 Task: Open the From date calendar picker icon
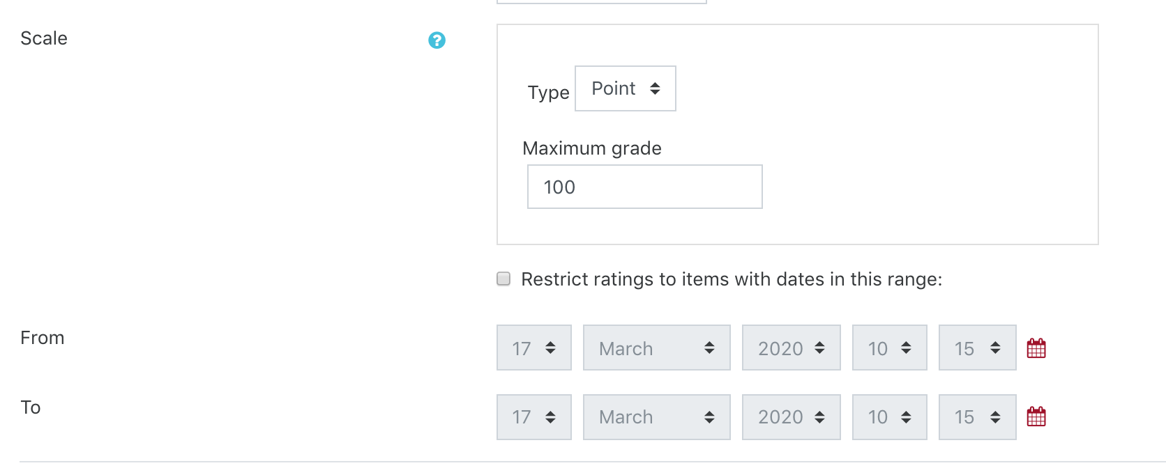(x=1036, y=348)
